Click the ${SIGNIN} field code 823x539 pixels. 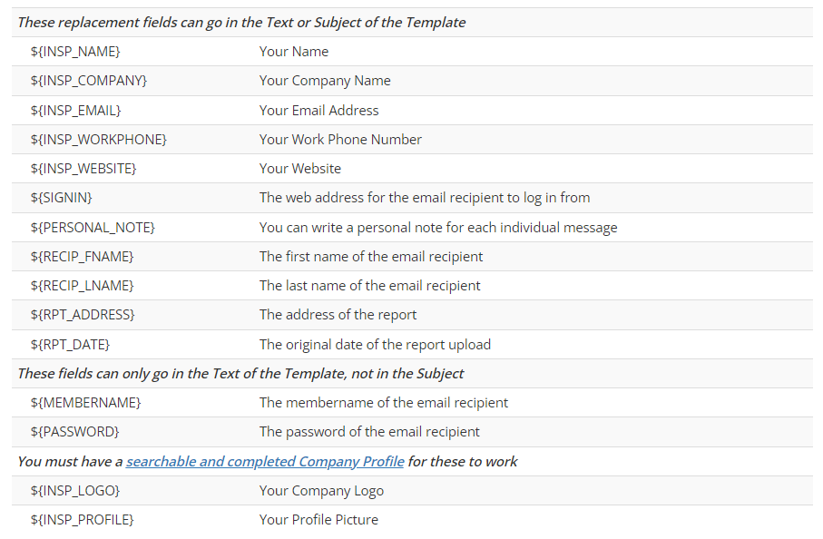[62, 197]
